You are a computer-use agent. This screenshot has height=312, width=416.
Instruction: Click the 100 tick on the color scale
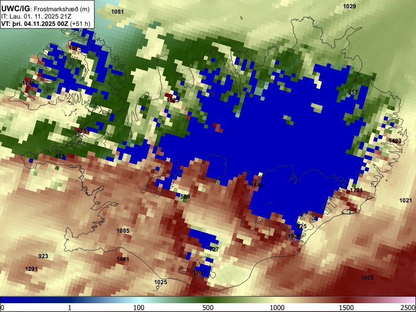139,308
